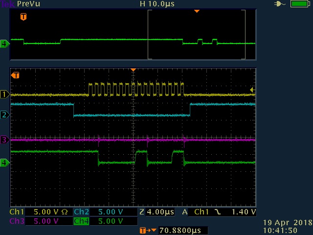Click the battery status icon
Screen dimensions: 313x235
click(300, 3)
